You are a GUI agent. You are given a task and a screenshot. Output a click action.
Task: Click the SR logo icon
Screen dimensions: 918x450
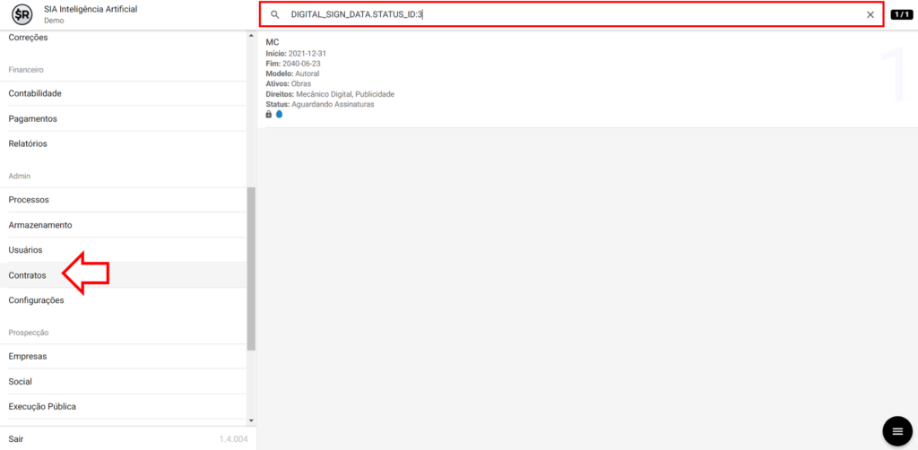22,14
